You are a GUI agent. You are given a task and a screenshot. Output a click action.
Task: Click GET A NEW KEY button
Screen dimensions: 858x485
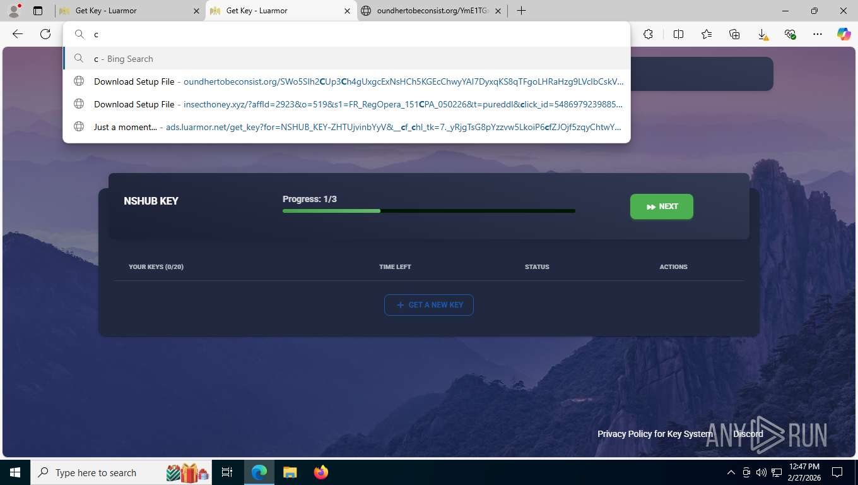[429, 305]
